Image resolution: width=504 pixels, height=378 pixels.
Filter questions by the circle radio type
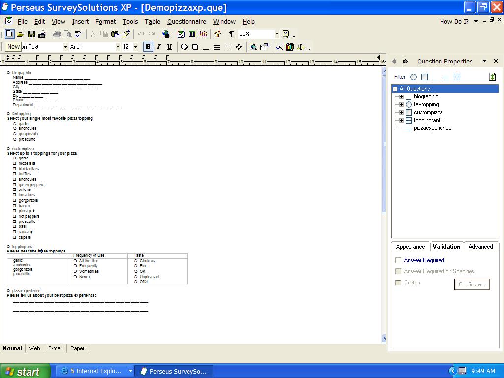click(413, 77)
